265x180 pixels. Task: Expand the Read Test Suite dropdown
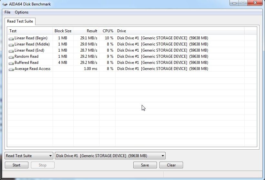point(29,156)
